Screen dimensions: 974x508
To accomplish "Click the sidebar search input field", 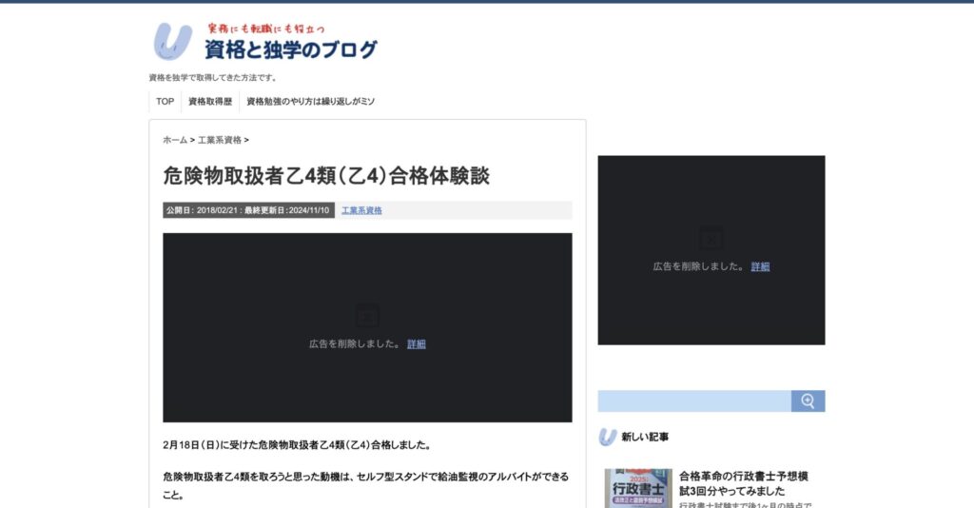I will click(x=694, y=401).
